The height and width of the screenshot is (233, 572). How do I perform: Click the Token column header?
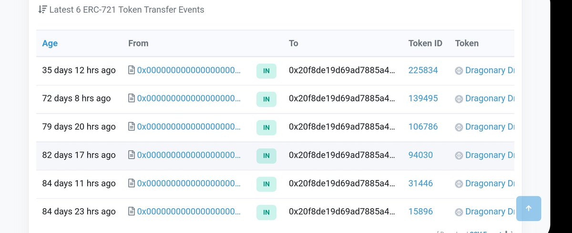point(467,43)
